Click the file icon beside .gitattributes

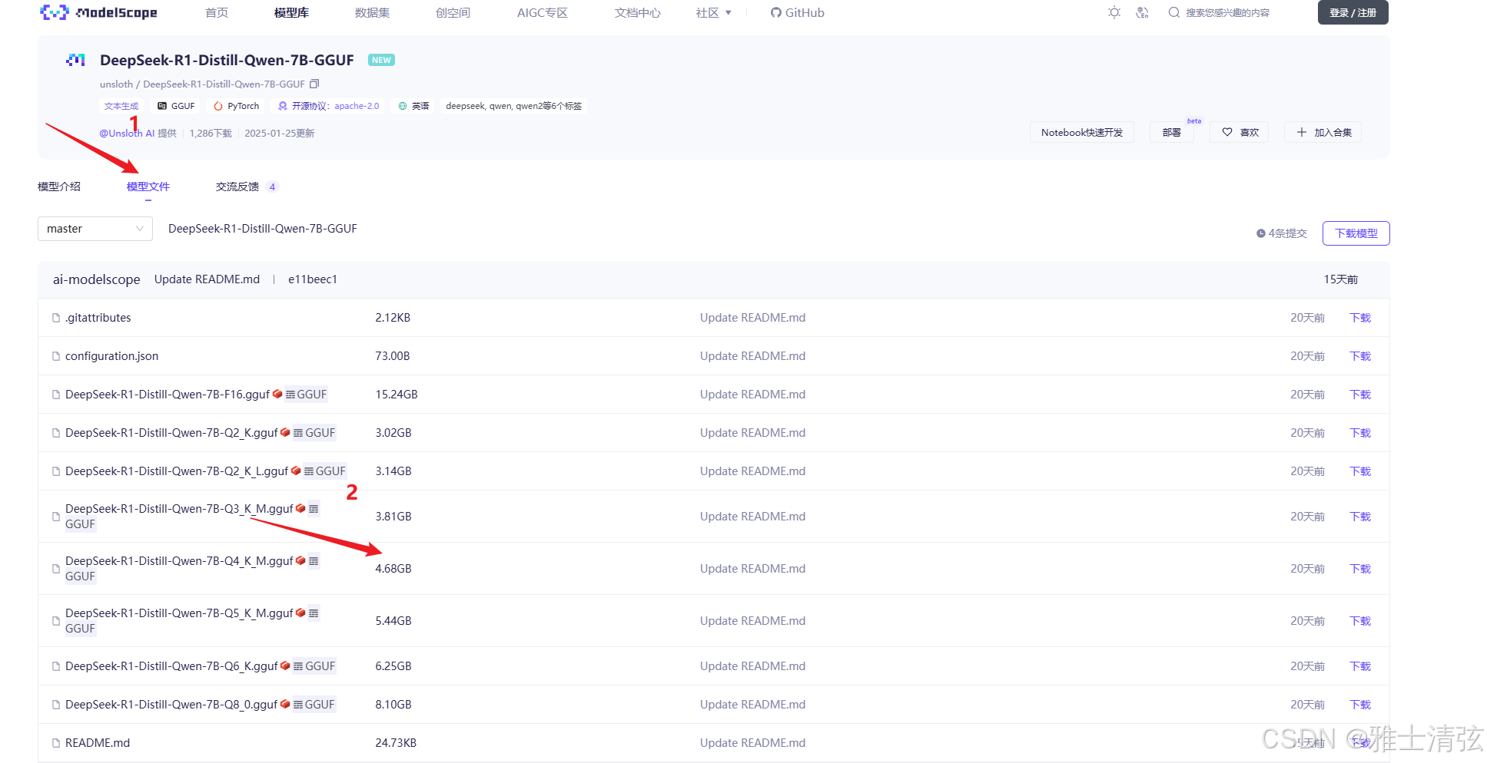pyautogui.click(x=56, y=318)
